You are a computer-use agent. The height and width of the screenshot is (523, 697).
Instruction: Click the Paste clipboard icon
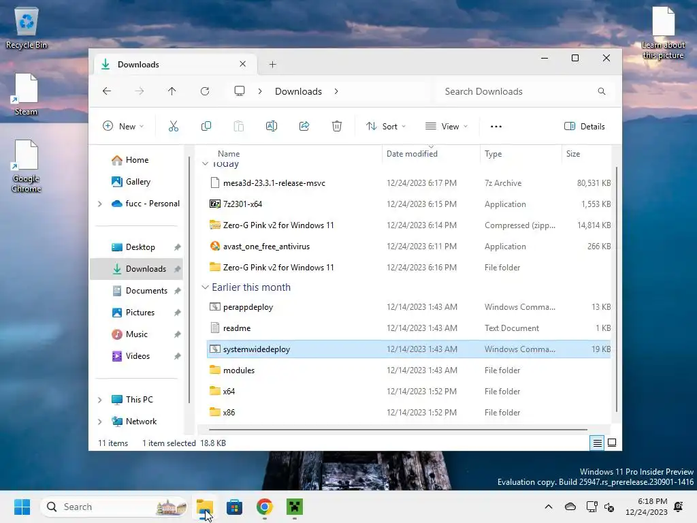[x=239, y=126]
